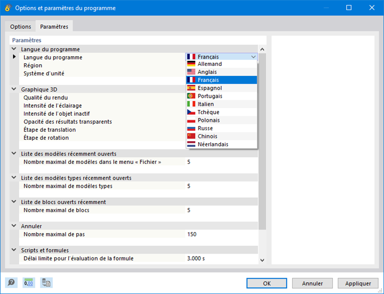Click the database settings icon in footer
The height and width of the screenshot is (294, 384).
click(46, 283)
